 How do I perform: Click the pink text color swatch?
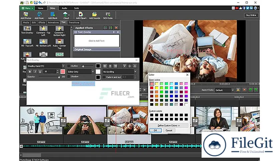click(63, 72)
